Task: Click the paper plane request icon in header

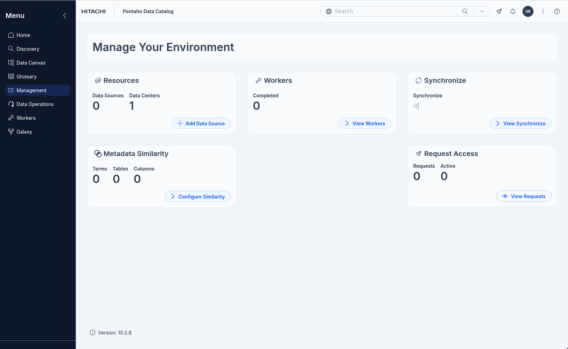Action: [499, 11]
